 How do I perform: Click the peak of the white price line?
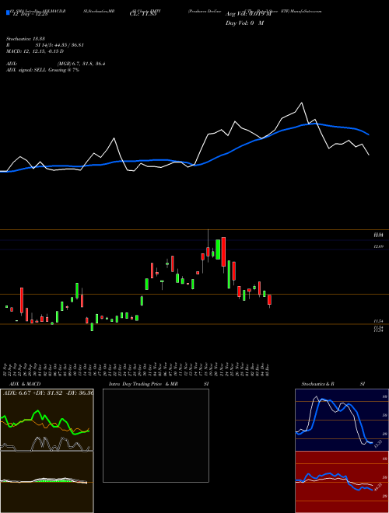pos(302,103)
